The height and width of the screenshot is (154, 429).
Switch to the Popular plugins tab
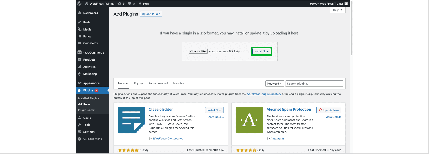pyautogui.click(x=139, y=83)
